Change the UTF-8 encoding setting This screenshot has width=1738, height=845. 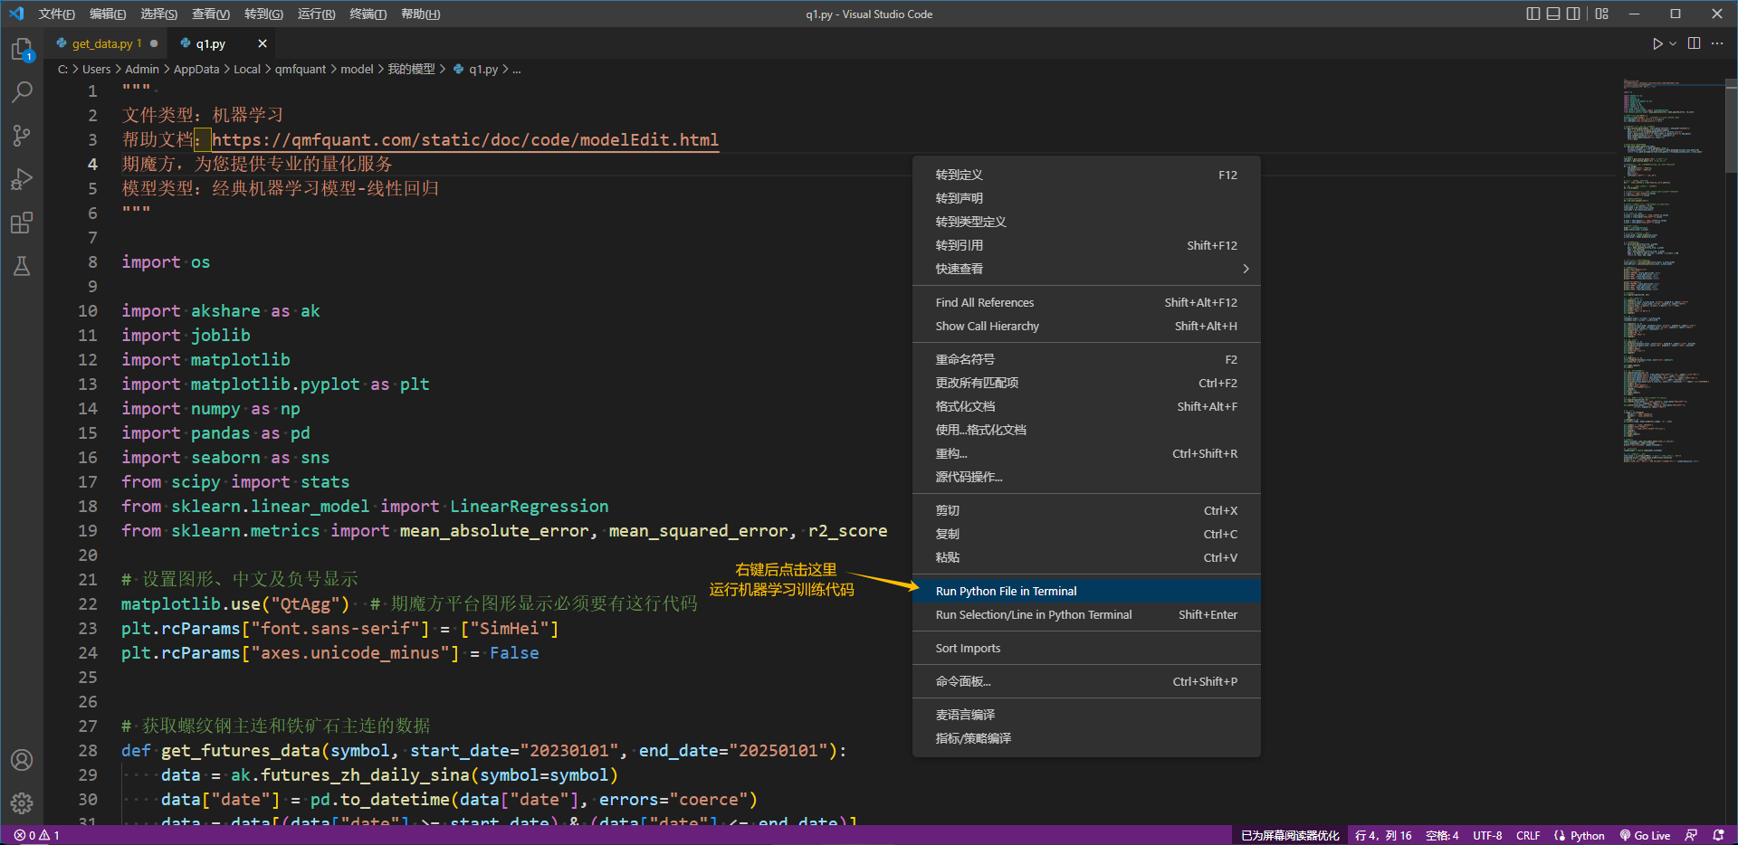[x=1487, y=835]
